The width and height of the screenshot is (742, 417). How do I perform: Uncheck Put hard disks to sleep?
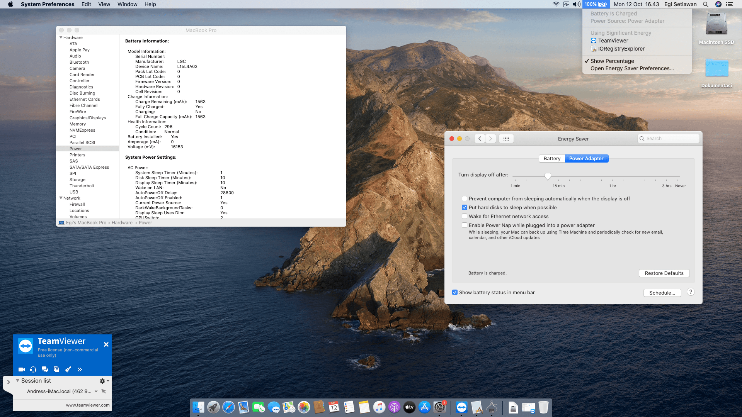pyautogui.click(x=465, y=207)
